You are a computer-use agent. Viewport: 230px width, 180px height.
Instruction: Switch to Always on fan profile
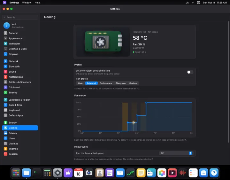point(120,83)
